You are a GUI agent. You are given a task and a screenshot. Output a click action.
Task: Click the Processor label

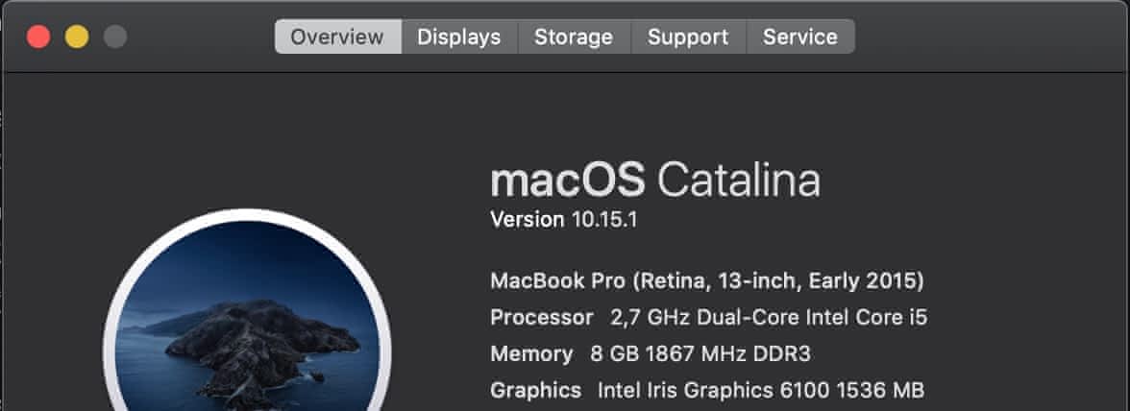(x=542, y=318)
